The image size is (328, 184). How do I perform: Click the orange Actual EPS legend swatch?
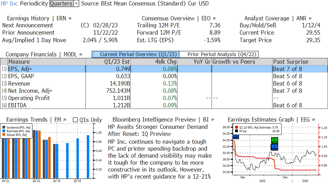tap(4, 135)
